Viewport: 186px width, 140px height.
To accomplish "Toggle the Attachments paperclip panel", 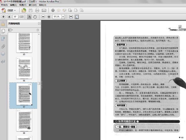I will 3,46.
